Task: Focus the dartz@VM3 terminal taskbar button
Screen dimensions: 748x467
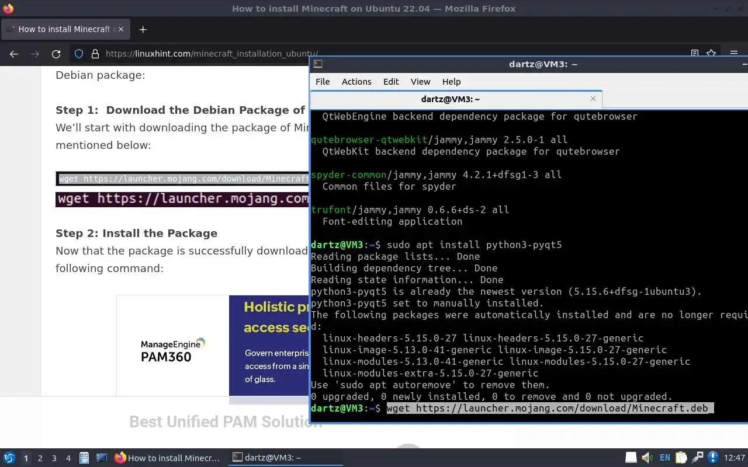Action: [285, 458]
